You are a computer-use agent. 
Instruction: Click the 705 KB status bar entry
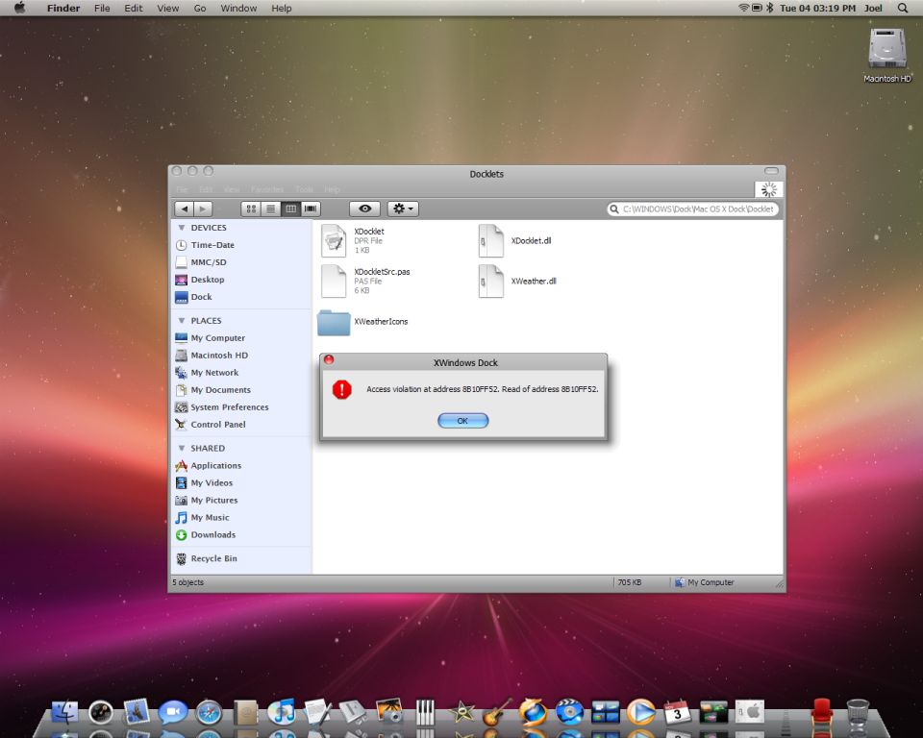tap(629, 582)
